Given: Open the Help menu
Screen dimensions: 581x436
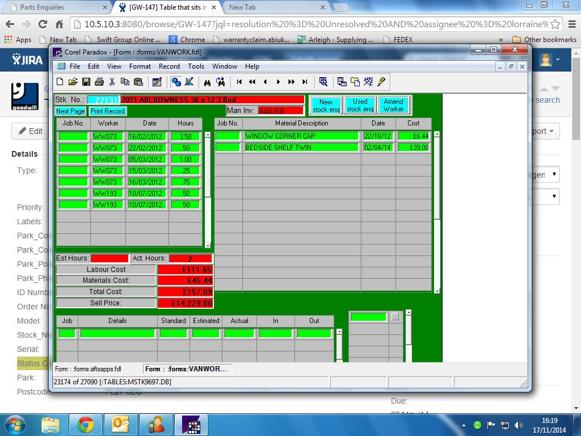Looking at the screenshot, I should click(252, 66).
